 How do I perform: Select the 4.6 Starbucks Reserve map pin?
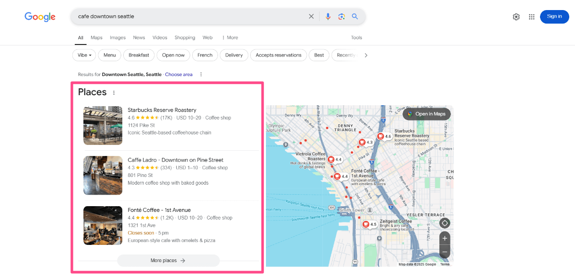pyautogui.click(x=385, y=136)
